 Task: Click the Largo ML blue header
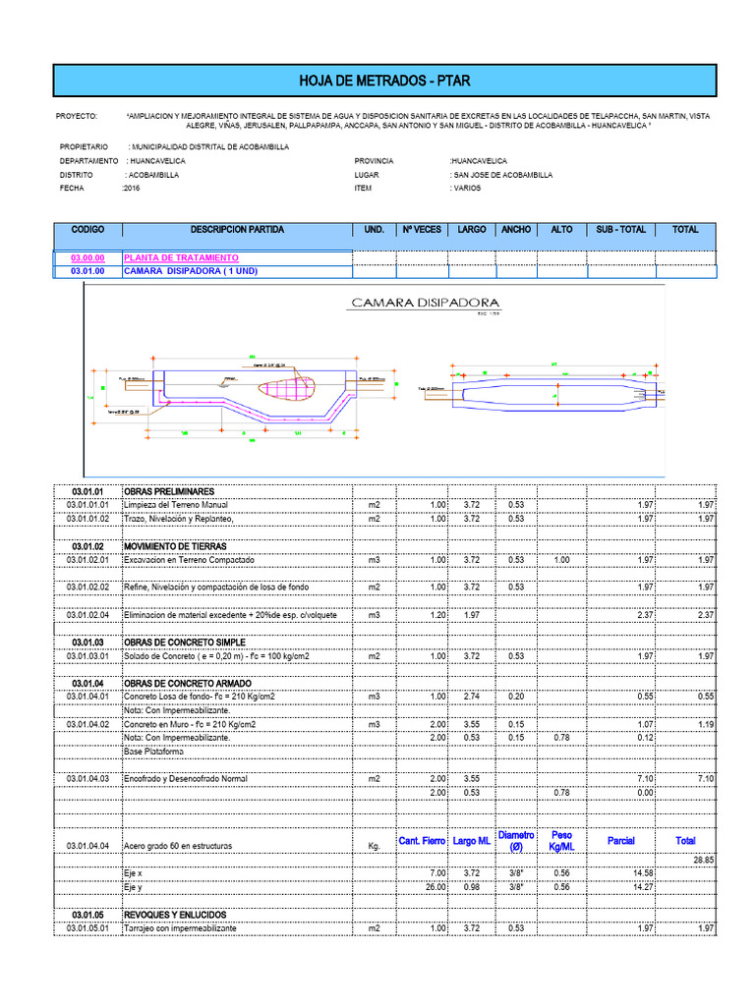pos(472,841)
